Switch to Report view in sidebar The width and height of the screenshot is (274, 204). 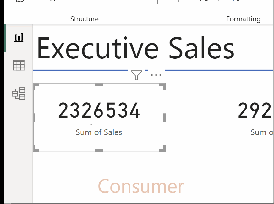19,38
